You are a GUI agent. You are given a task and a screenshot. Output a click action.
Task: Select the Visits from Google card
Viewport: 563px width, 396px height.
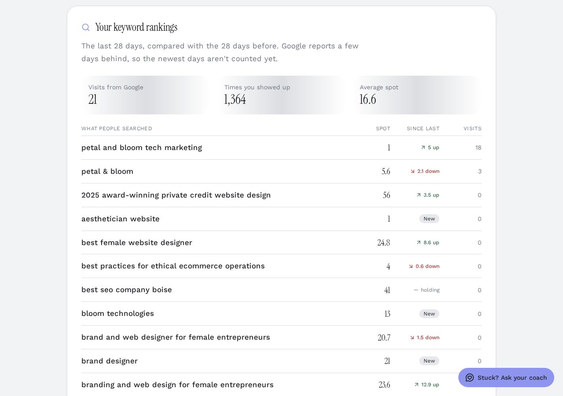pos(146,95)
